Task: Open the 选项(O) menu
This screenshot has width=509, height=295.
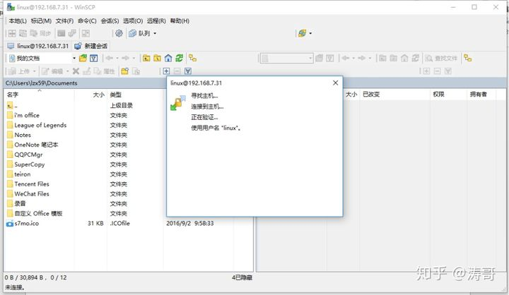Action: [133, 20]
